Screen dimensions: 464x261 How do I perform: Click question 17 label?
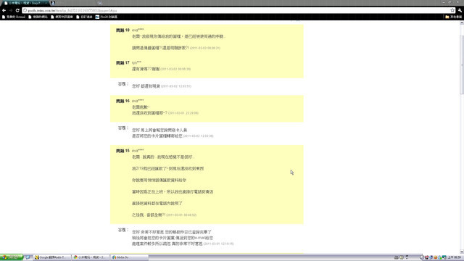(123, 63)
